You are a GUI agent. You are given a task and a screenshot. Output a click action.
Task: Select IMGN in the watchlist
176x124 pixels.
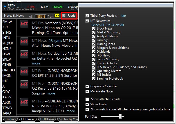[x=7, y=75]
